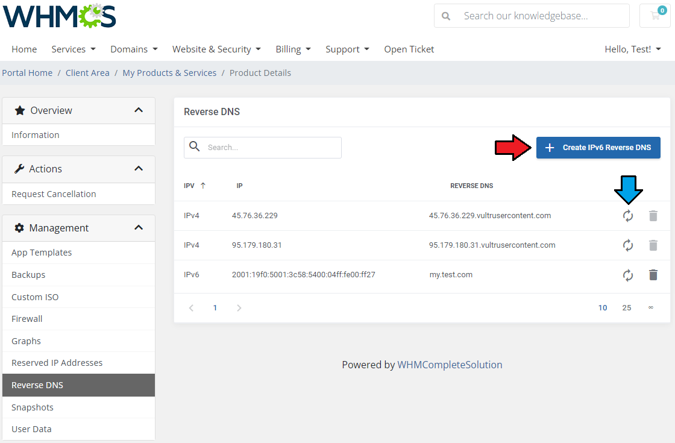Click the knowledgebase search magnifier icon
This screenshot has height=443, width=675.
click(446, 16)
